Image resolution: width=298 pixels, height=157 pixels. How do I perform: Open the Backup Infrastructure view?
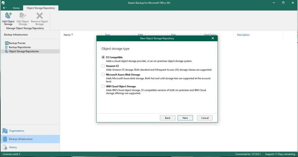30,139
